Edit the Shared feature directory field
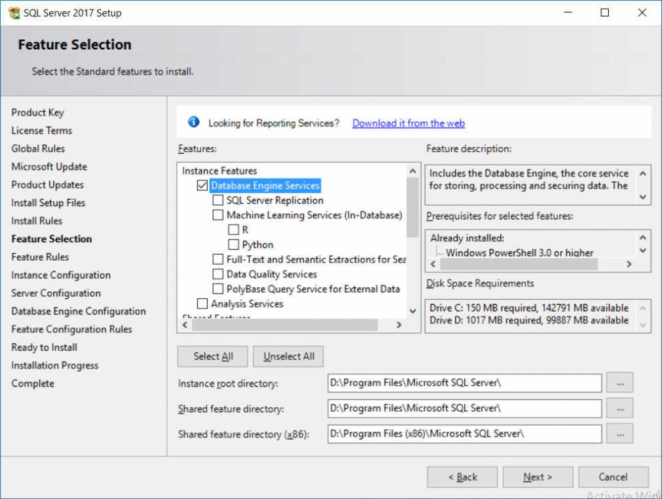 pos(464,409)
